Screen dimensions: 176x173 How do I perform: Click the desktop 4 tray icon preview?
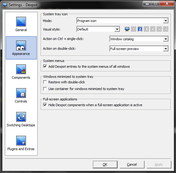(153, 29)
